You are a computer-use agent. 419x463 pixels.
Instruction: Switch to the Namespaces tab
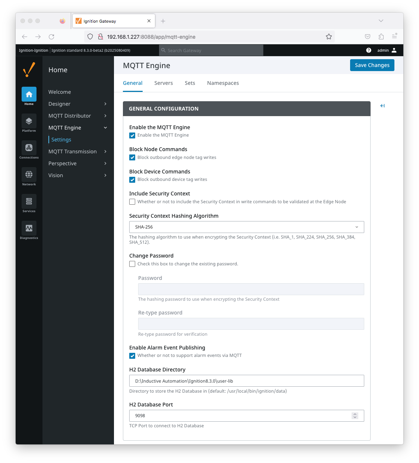(223, 83)
